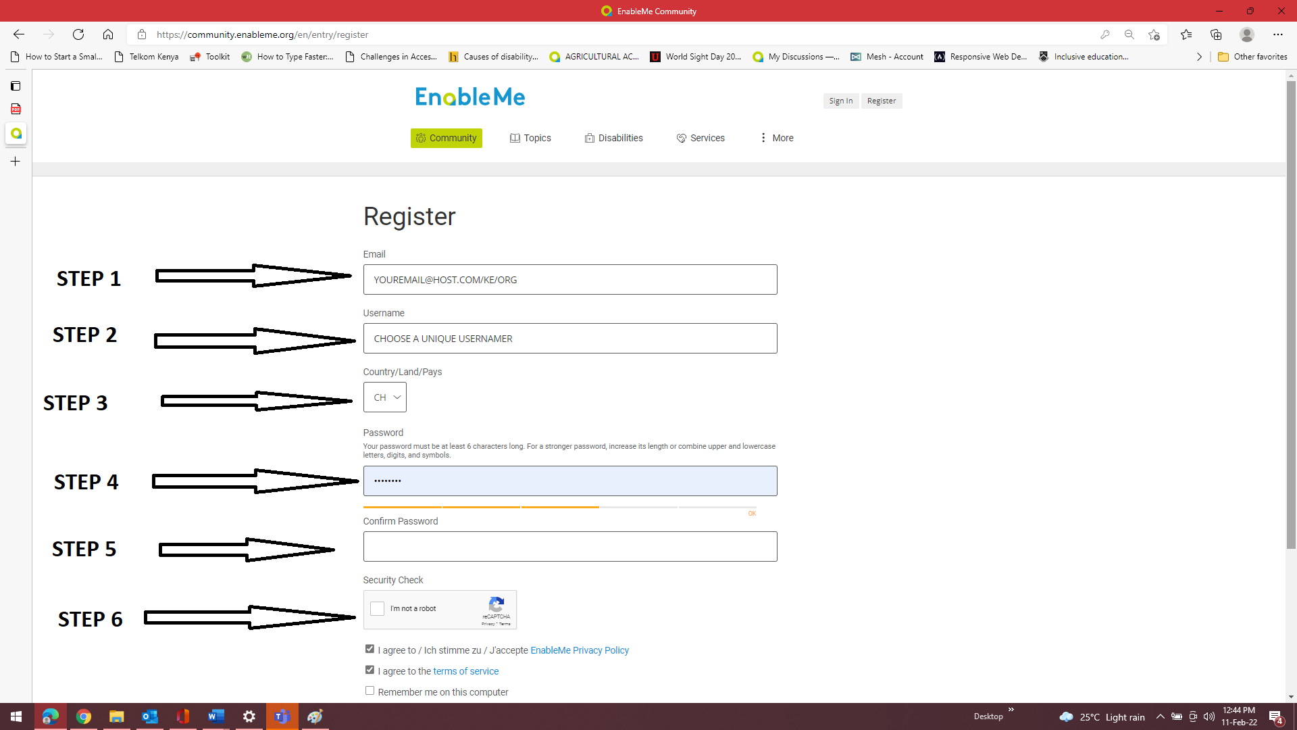This screenshot has width=1297, height=730.
Task: Select the PDF tab icon in sidebar
Action: click(16, 109)
